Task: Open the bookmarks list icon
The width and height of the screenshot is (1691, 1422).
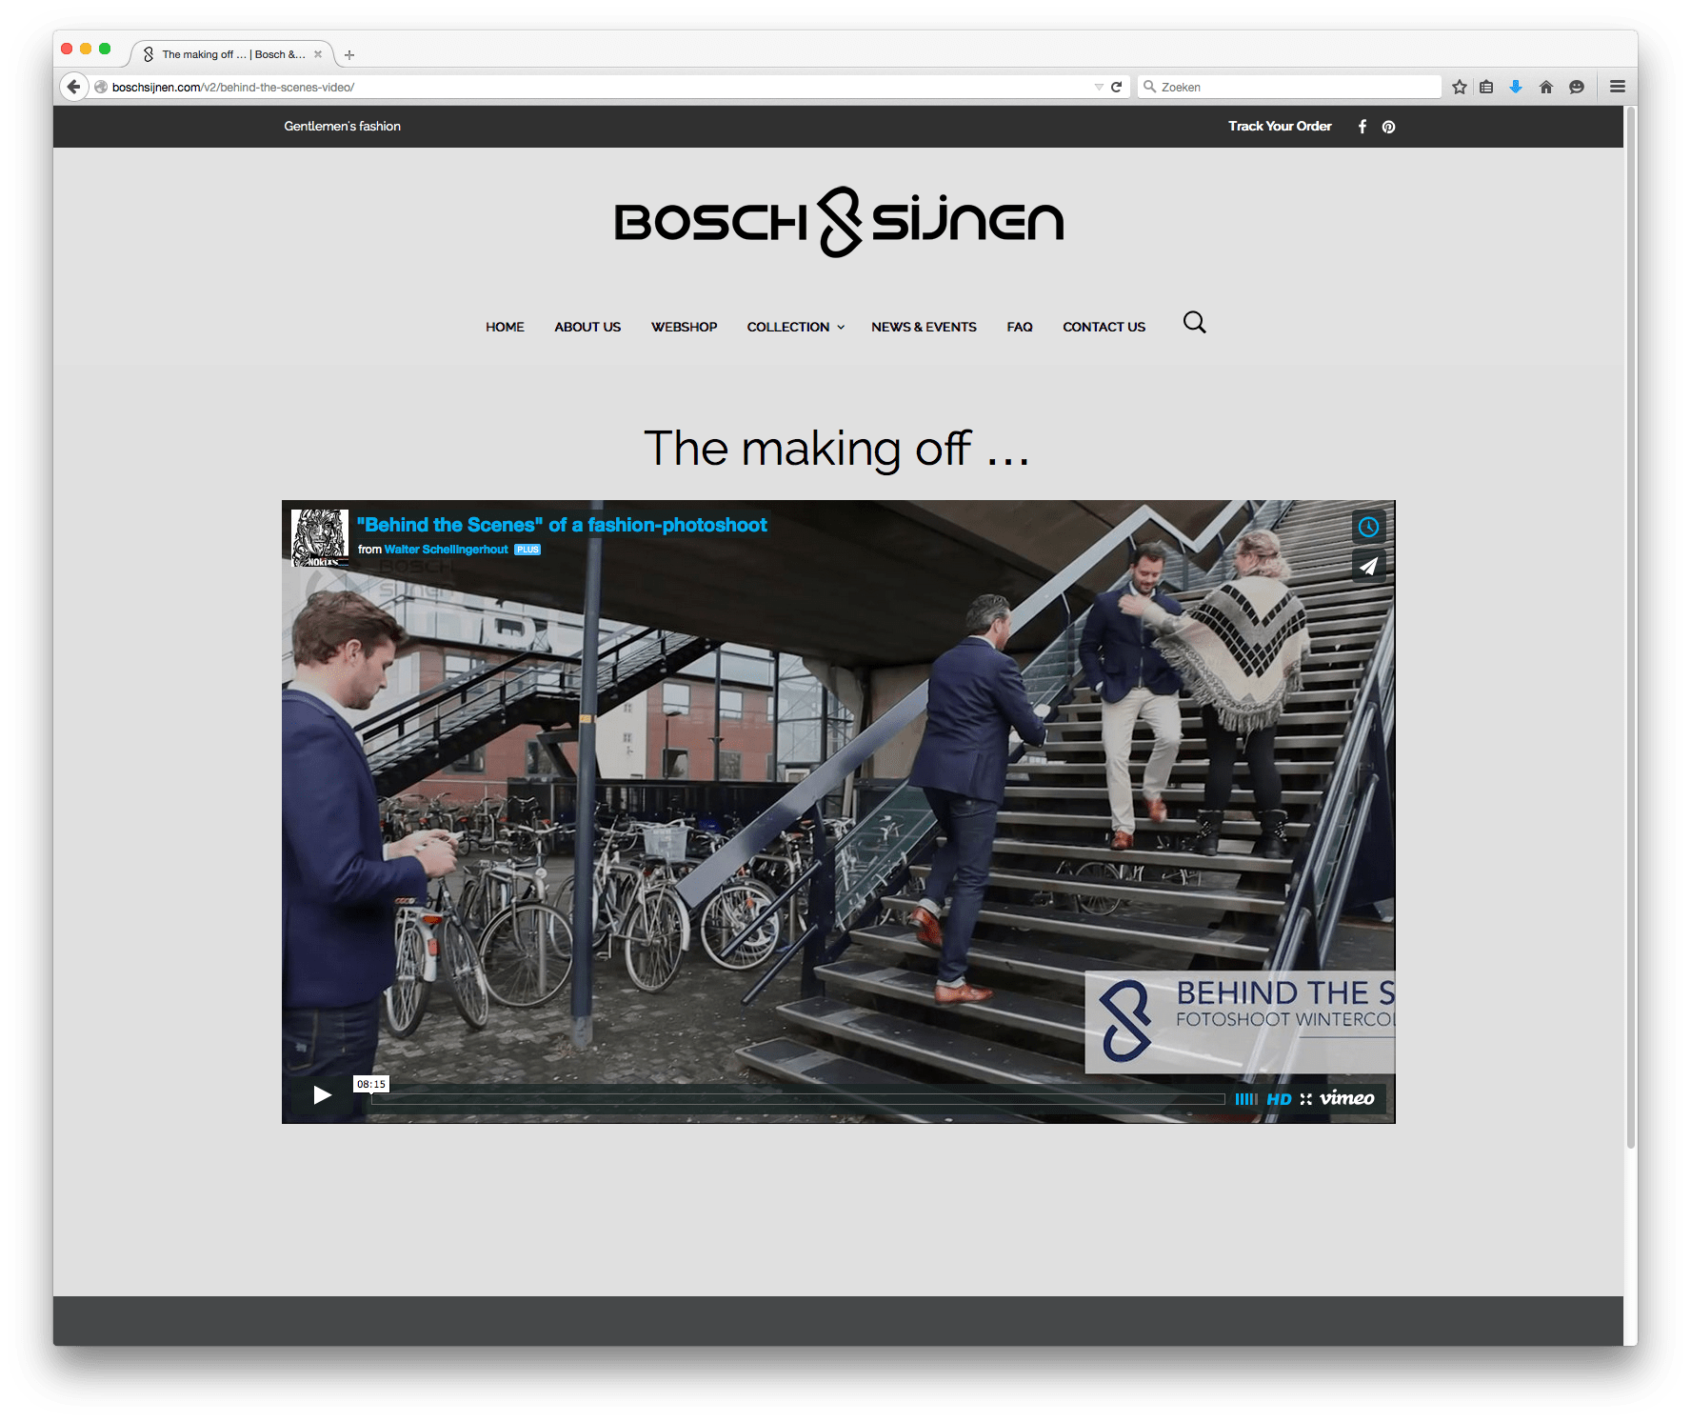Action: (x=1486, y=87)
